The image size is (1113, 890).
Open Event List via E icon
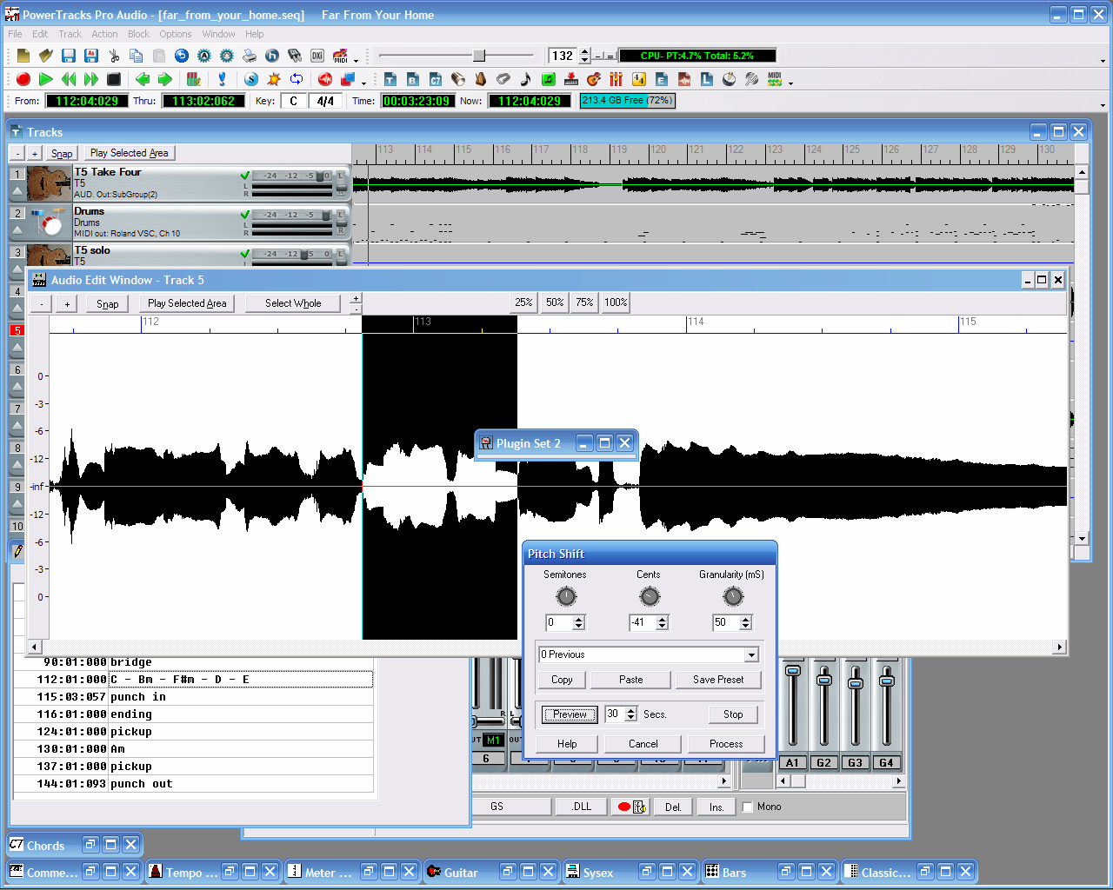click(662, 79)
